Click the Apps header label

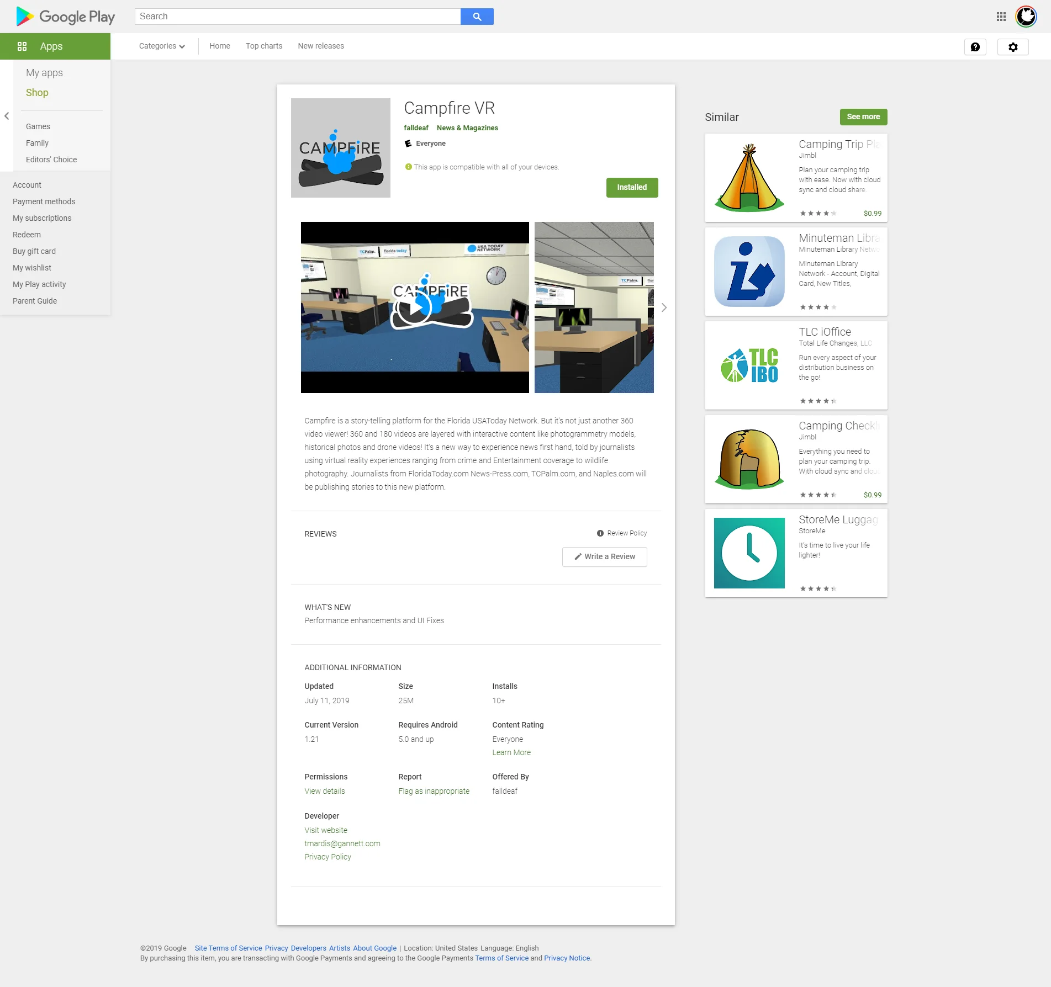[51, 46]
